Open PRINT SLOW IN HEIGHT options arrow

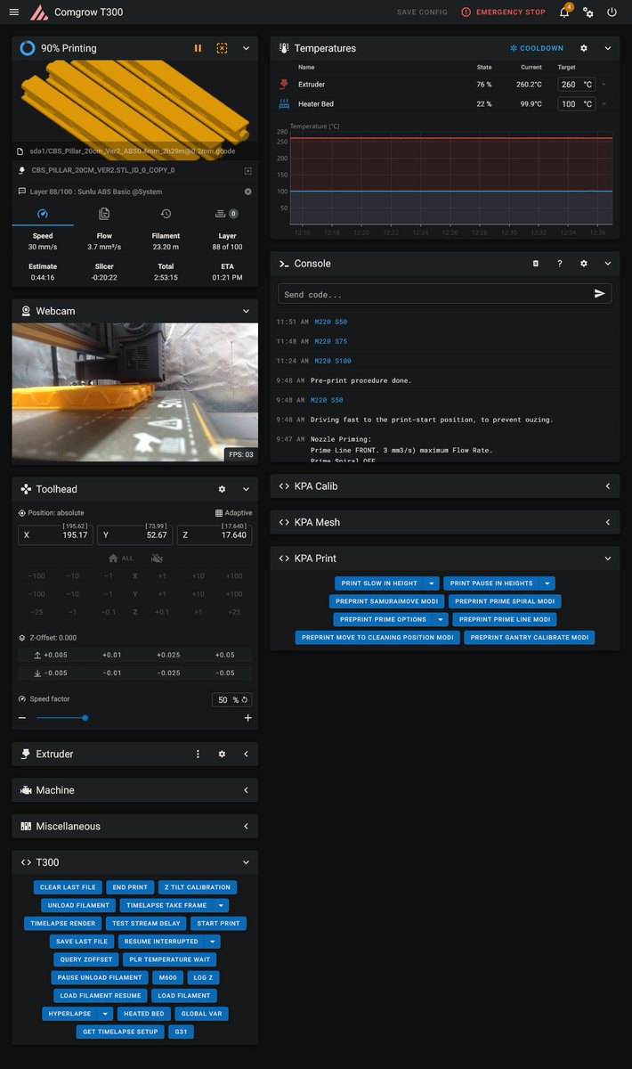click(x=432, y=583)
